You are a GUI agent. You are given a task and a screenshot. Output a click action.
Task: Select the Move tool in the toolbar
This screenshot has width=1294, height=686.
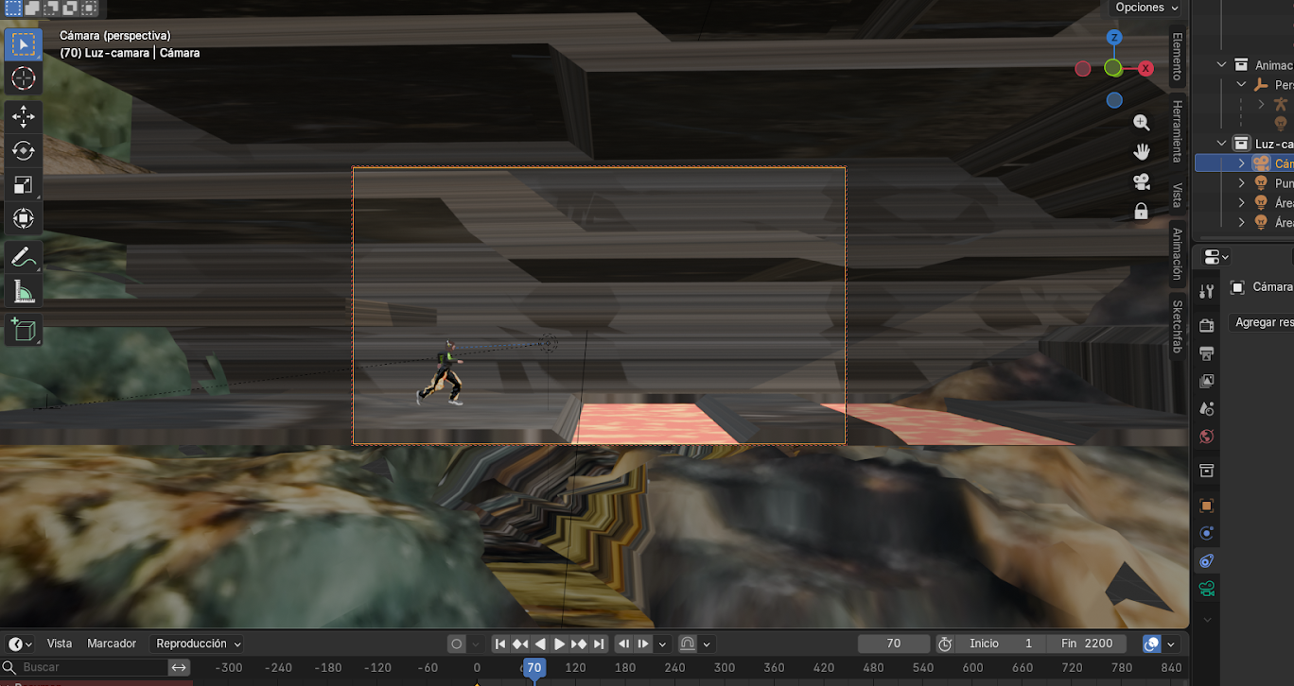tap(24, 117)
